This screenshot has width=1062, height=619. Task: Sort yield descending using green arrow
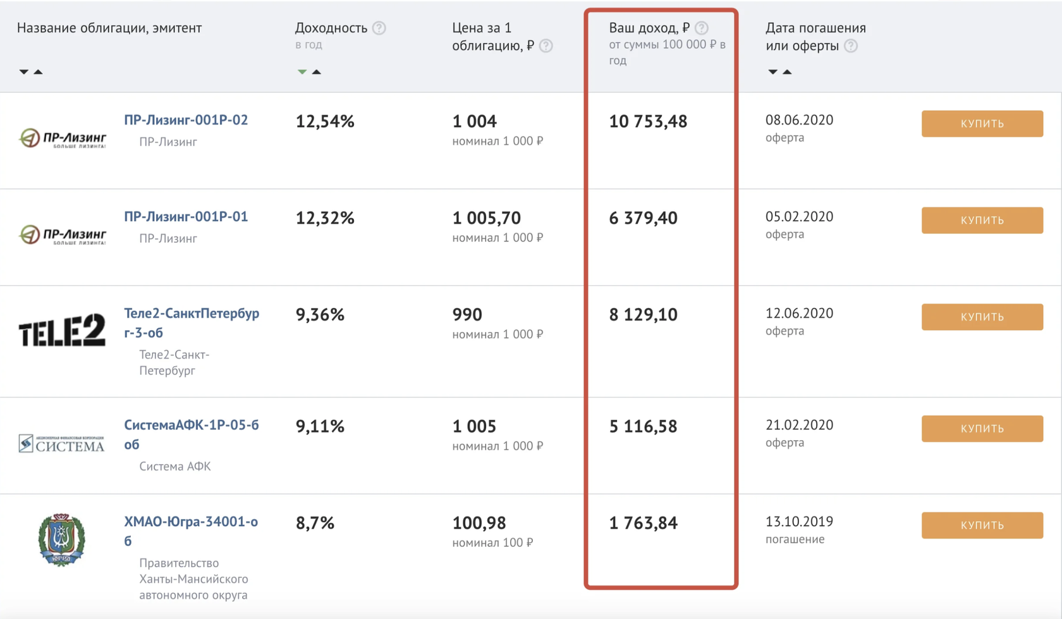(x=302, y=71)
